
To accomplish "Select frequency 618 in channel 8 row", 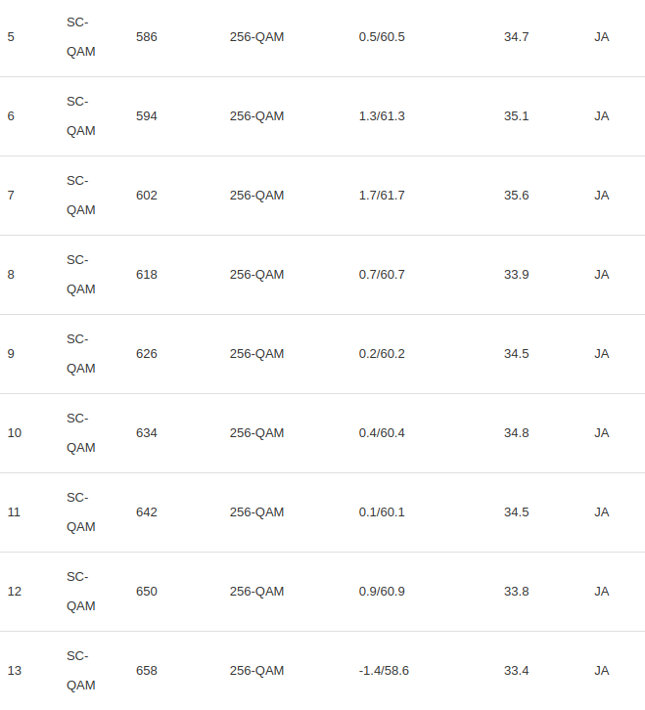I will [x=146, y=275].
